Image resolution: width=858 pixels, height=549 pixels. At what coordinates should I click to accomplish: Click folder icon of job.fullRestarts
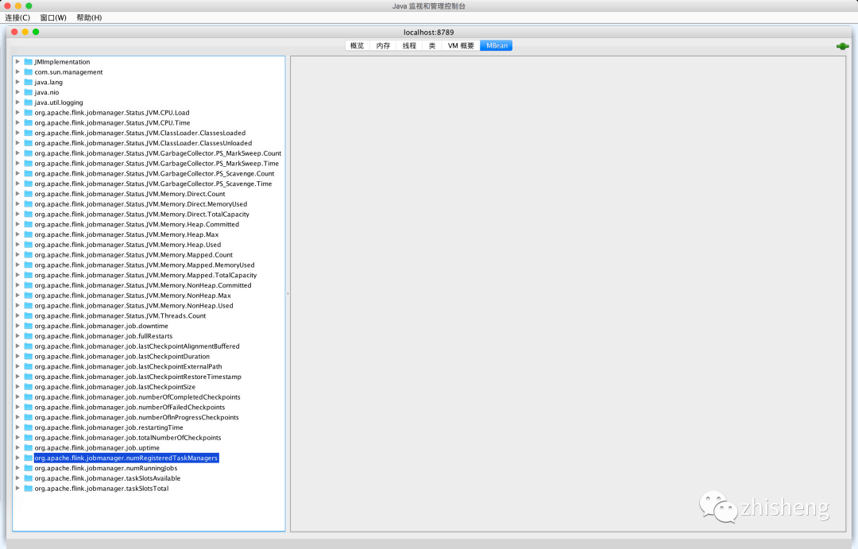(x=29, y=336)
